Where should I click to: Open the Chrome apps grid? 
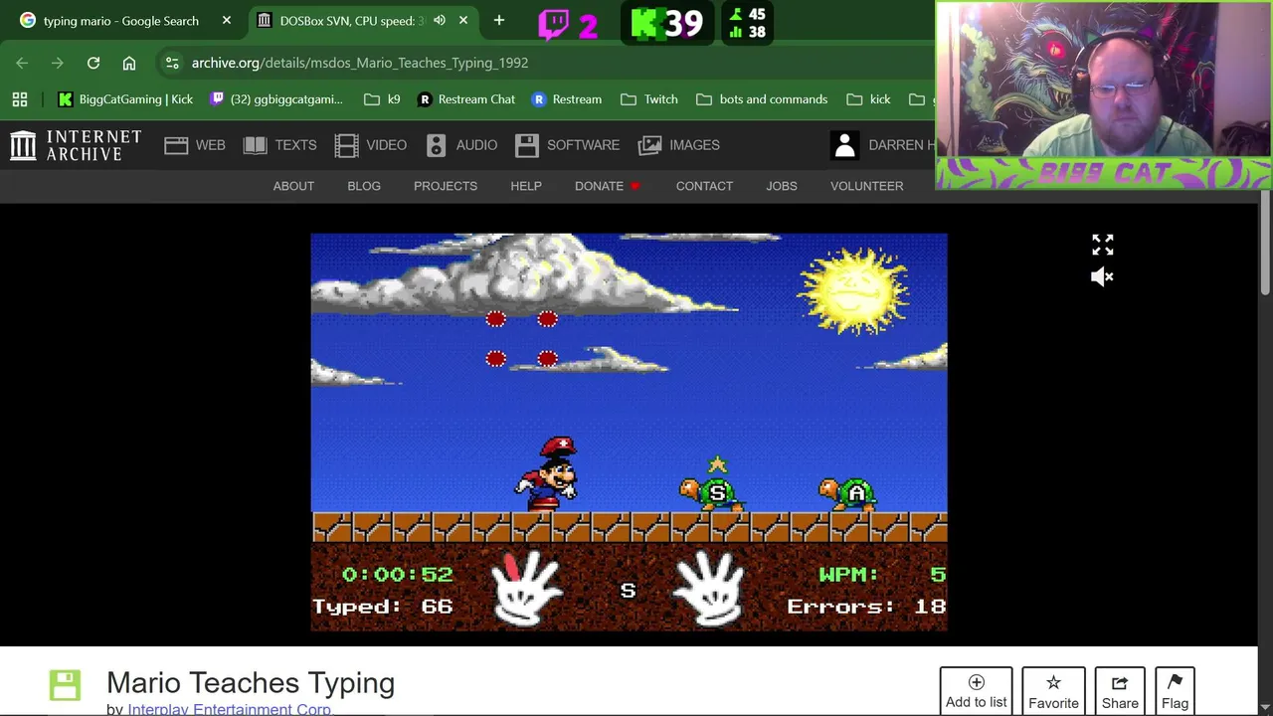pos(20,99)
